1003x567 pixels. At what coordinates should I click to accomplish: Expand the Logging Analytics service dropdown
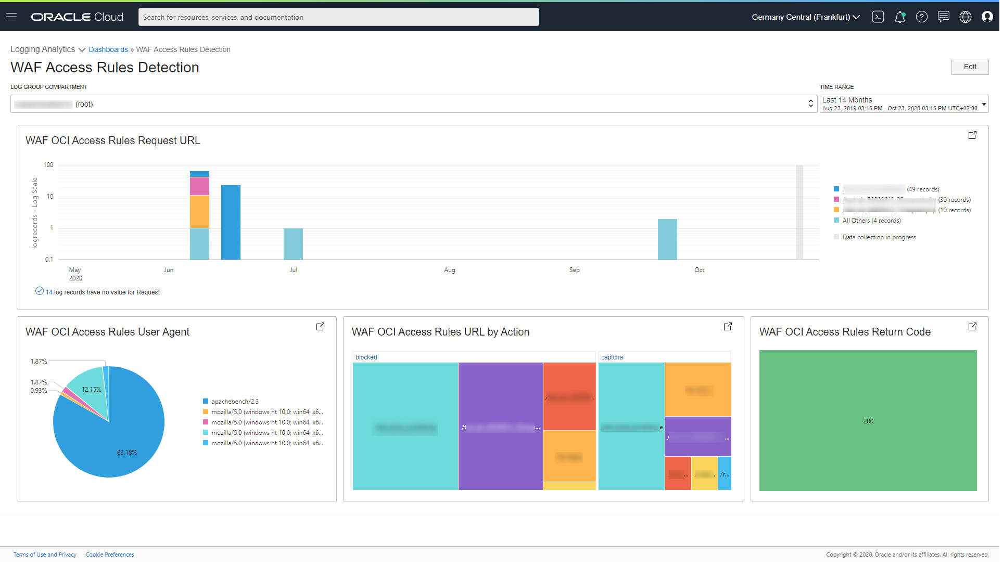[x=48, y=49]
